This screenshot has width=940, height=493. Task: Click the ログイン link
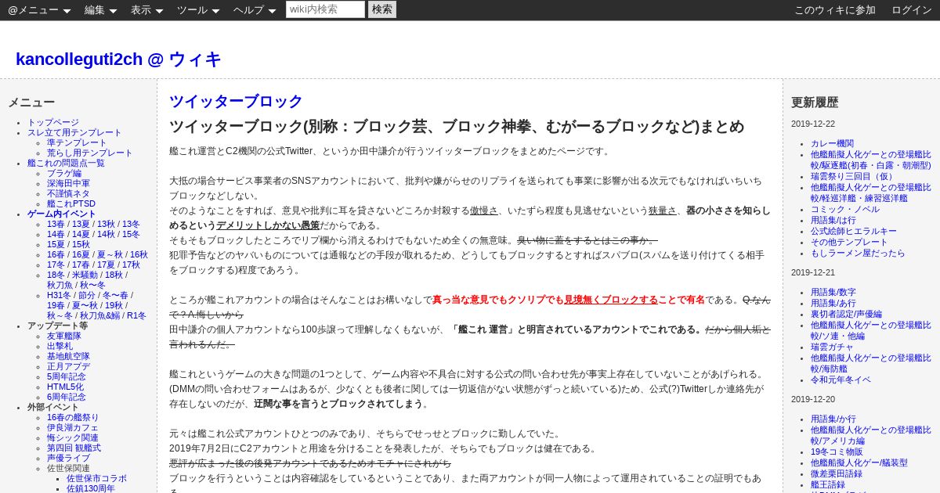pyautogui.click(x=912, y=10)
